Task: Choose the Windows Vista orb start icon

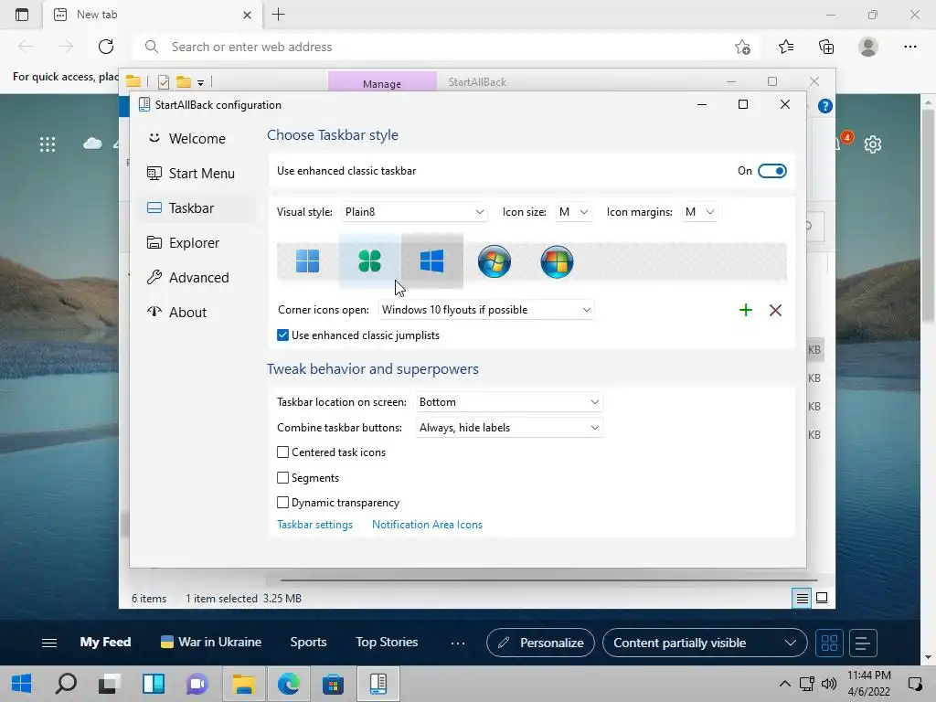Action: point(557,261)
